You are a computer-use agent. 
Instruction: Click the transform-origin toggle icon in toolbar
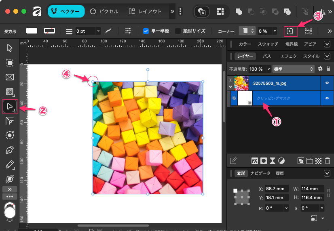click(290, 31)
